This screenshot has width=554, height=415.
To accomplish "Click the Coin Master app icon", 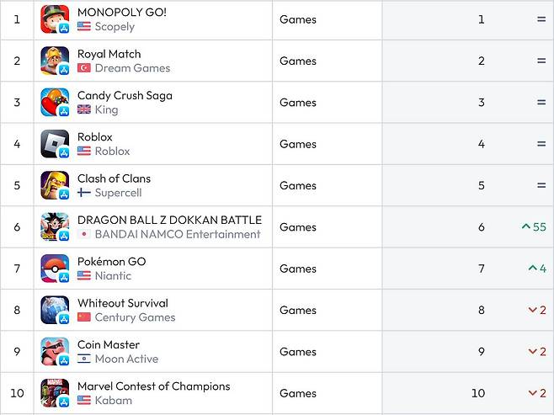I will (55, 352).
